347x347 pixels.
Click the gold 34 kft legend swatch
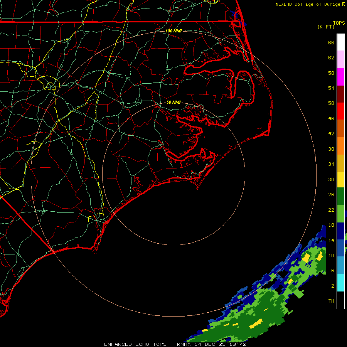click(340, 163)
